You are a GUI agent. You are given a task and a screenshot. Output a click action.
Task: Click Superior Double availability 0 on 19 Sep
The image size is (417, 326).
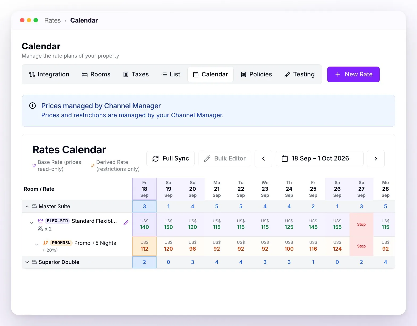pos(169,262)
